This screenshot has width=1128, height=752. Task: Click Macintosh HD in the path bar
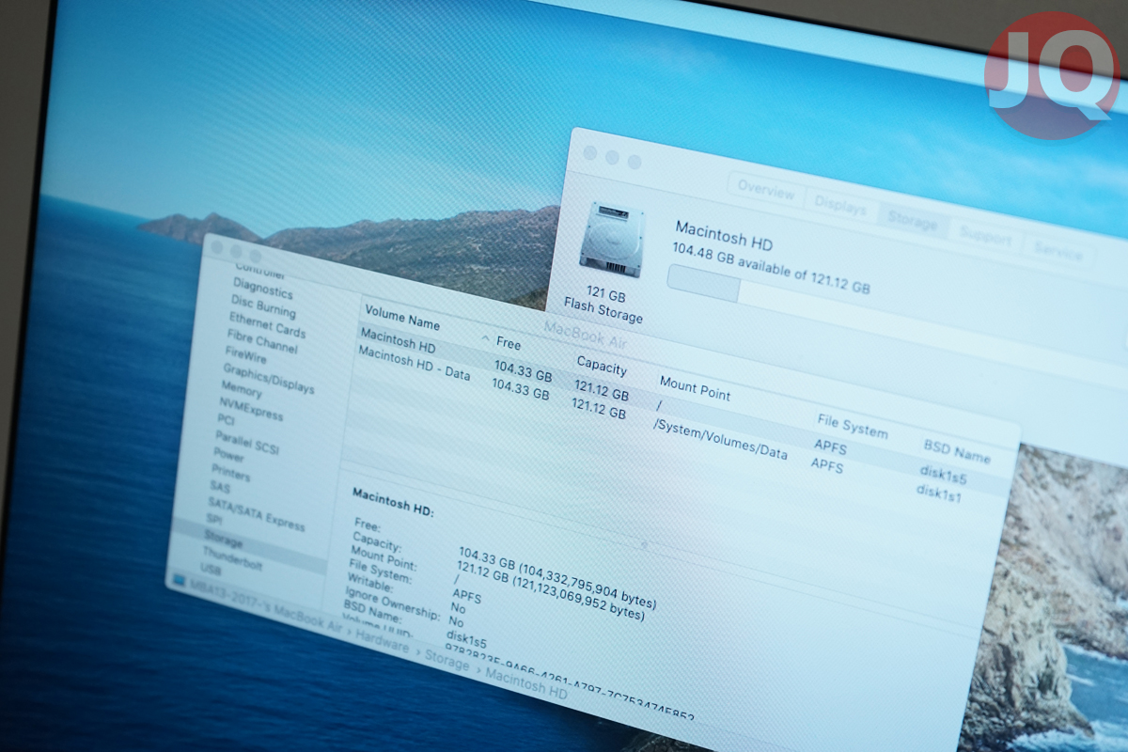click(x=526, y=685)
